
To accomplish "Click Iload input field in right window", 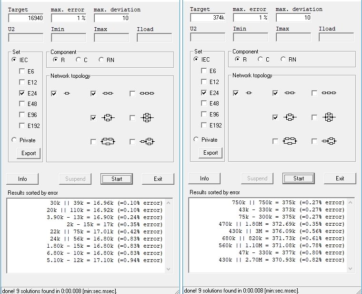I will [x=336, y=37].
